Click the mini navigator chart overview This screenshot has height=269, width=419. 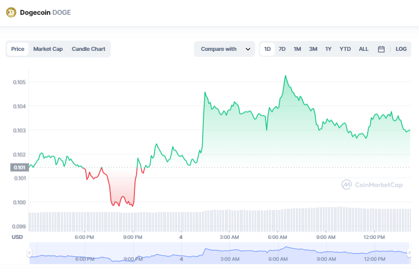coord(219,253)
